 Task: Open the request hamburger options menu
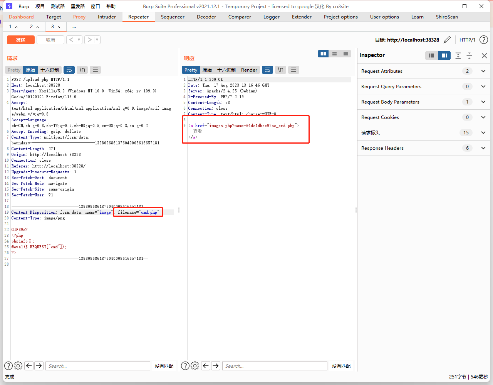click(x=95, y=70)
